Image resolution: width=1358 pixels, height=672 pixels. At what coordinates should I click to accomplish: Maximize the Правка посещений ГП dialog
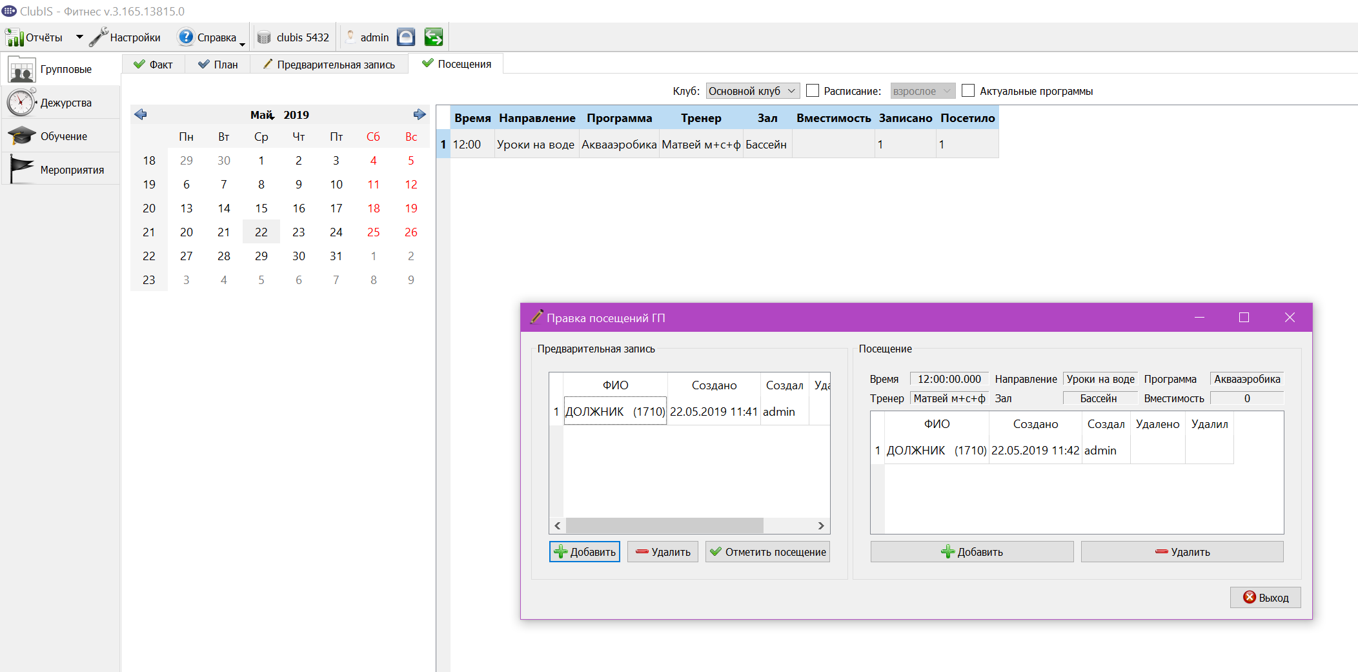1244,317
